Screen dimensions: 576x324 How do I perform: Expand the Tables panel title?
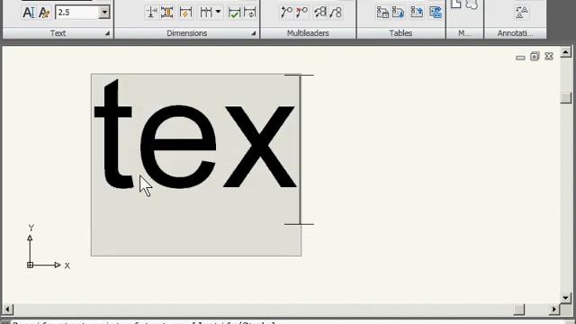coord(400,33)
